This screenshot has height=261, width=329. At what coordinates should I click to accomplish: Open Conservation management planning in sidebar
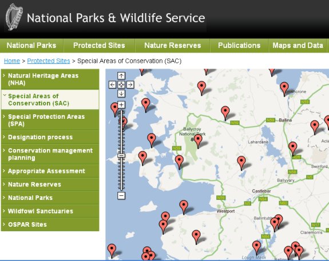coord(50,154)
